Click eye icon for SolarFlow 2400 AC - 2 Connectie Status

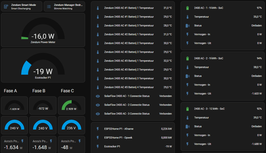coord(98,105)
